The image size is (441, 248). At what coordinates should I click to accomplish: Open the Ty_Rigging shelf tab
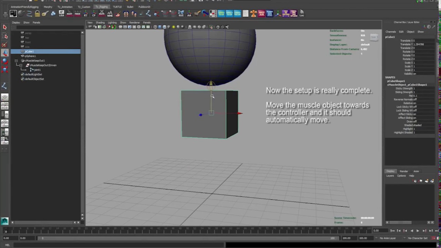101,7
